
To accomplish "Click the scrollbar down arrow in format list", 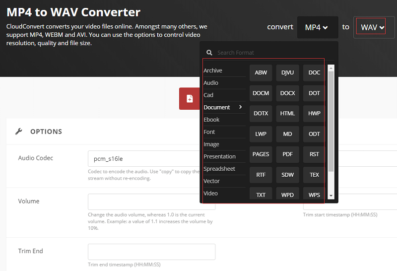I will [x=331, y=196].
